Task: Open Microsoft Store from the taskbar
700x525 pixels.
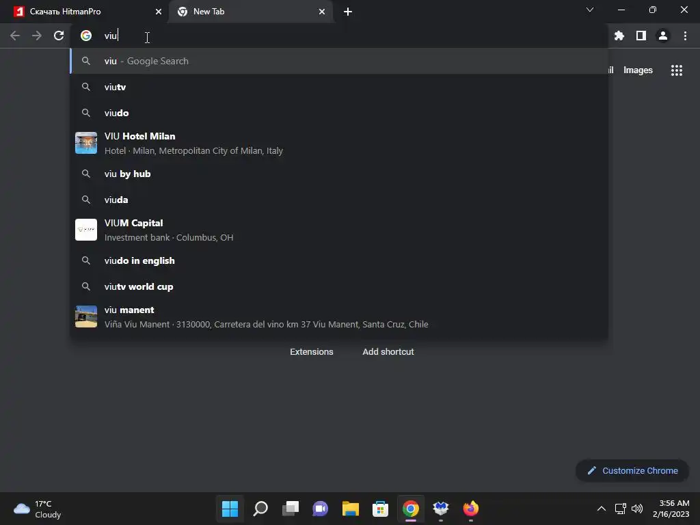Action: click(380, 509)
